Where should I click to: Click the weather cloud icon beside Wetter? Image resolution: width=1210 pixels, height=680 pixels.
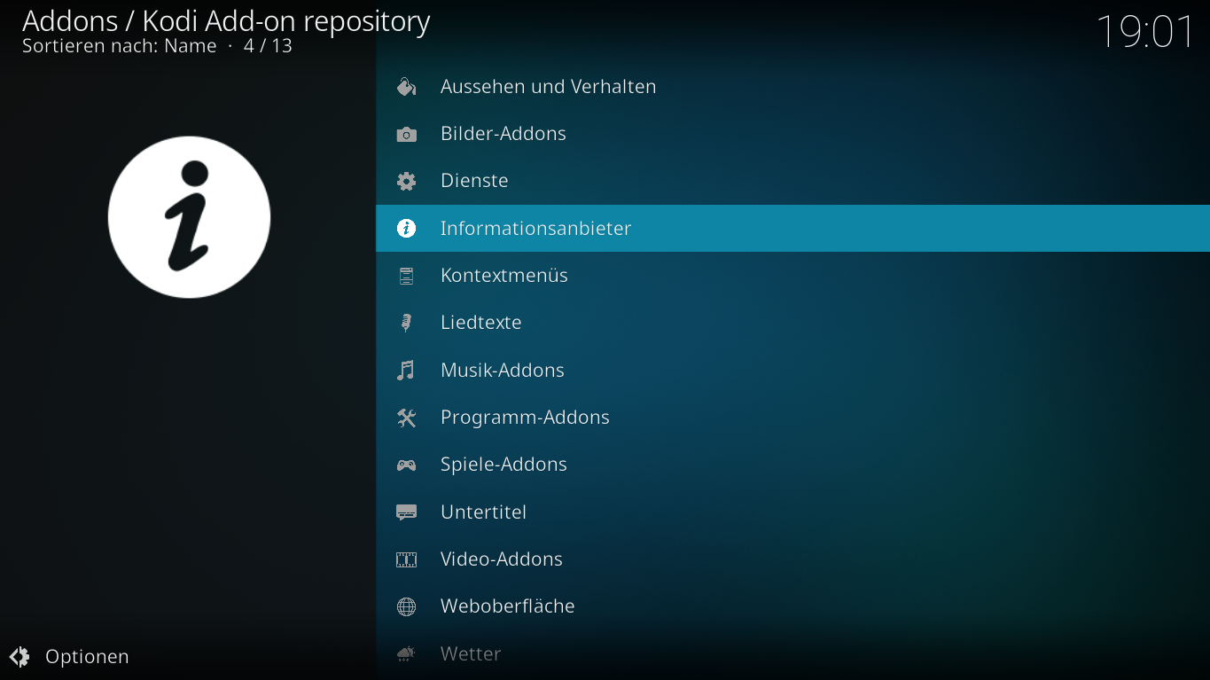[x=406, y=654]
